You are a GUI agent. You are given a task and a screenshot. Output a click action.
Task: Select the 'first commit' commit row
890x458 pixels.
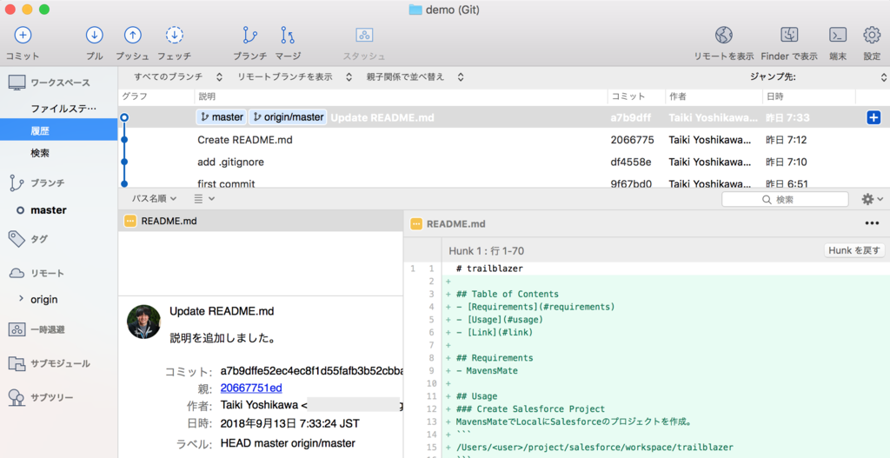click(503, 182)
